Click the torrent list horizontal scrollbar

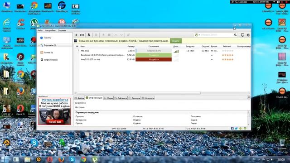(139, 93)
